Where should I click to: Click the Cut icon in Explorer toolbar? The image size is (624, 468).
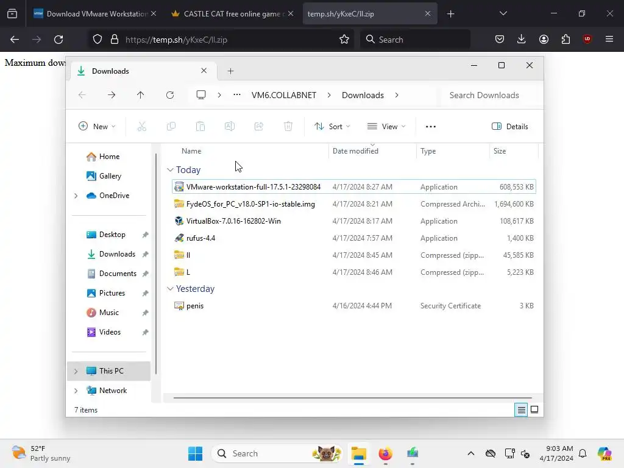(141, 127)
